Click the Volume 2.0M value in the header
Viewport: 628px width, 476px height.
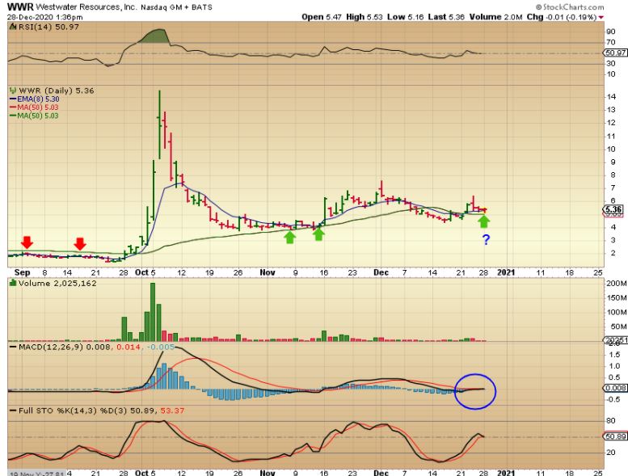(x=495, y=17)
